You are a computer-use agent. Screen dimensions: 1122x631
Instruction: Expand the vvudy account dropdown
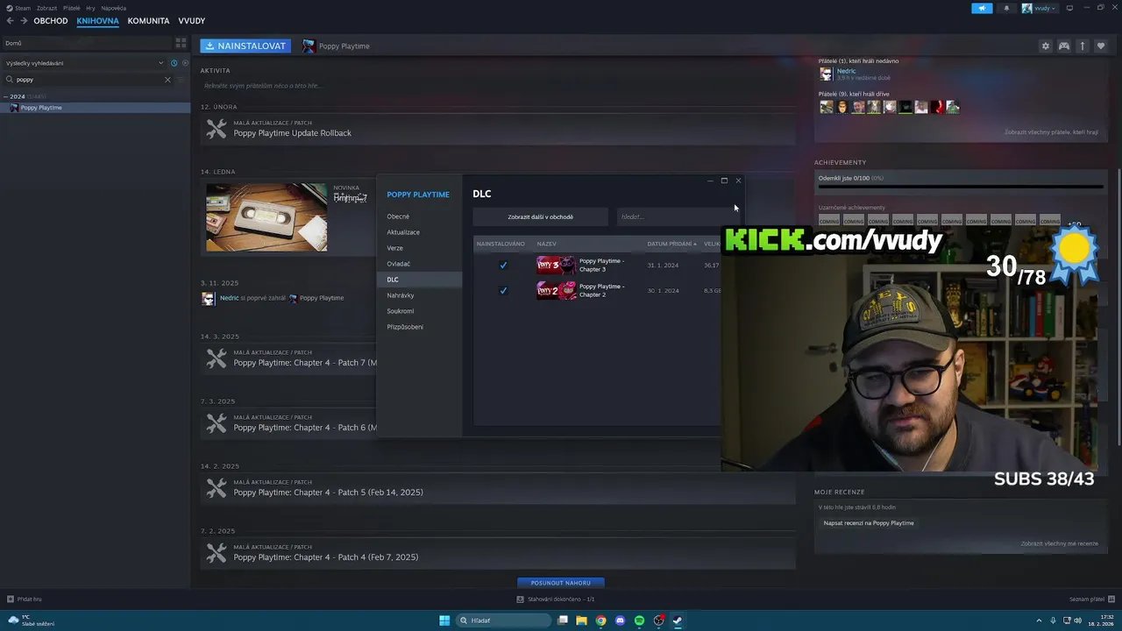pyautogui.click(x=1039, y=8)
